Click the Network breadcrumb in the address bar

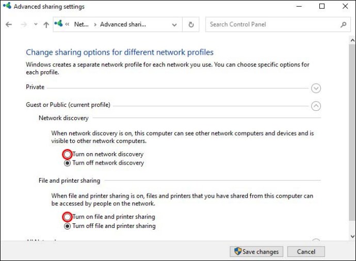(x=81, y=25)
